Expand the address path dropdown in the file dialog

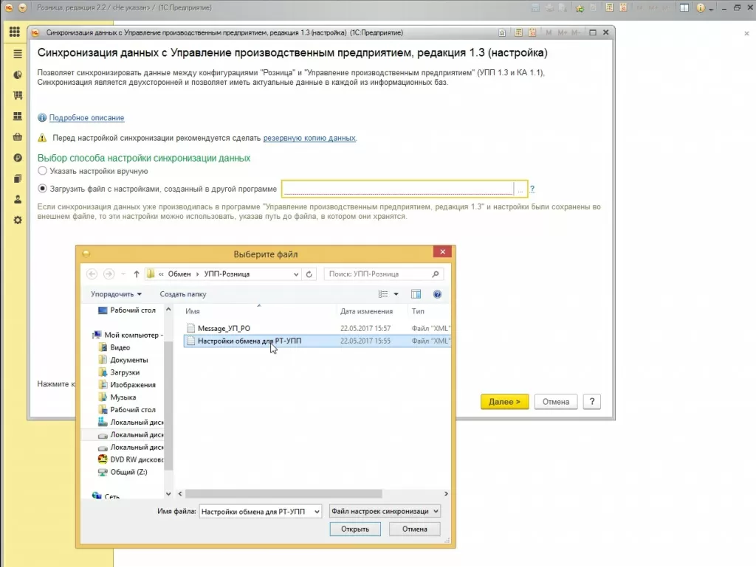coord(295,274)
